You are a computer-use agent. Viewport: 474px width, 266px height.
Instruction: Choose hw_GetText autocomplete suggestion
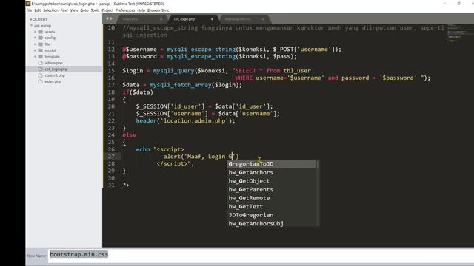pos(271,206)
